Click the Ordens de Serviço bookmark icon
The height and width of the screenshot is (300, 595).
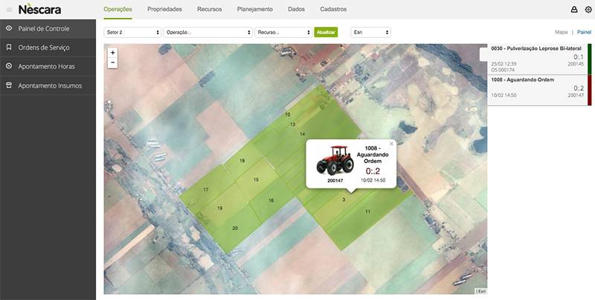click(x=9, y=48)
